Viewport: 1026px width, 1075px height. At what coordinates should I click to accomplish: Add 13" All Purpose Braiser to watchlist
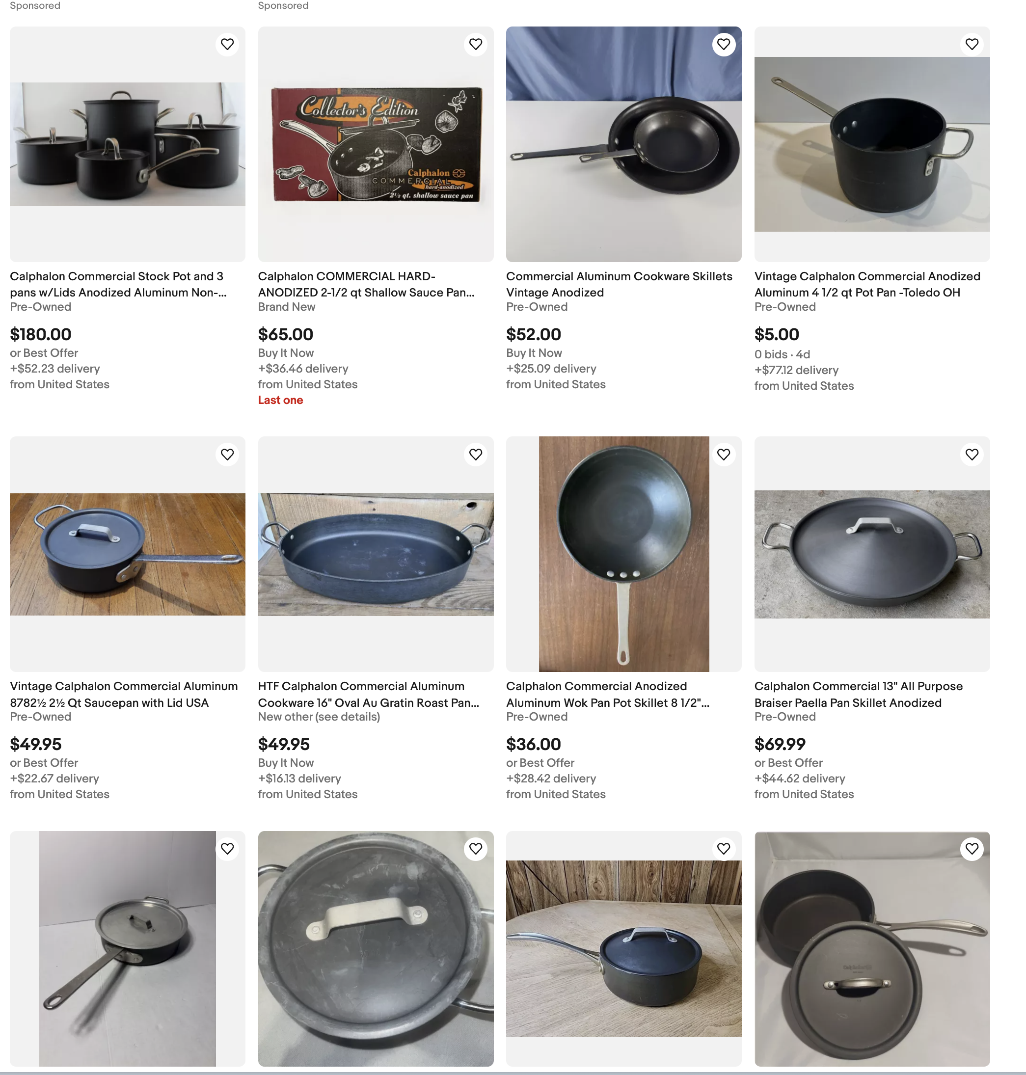coord(972,455)
